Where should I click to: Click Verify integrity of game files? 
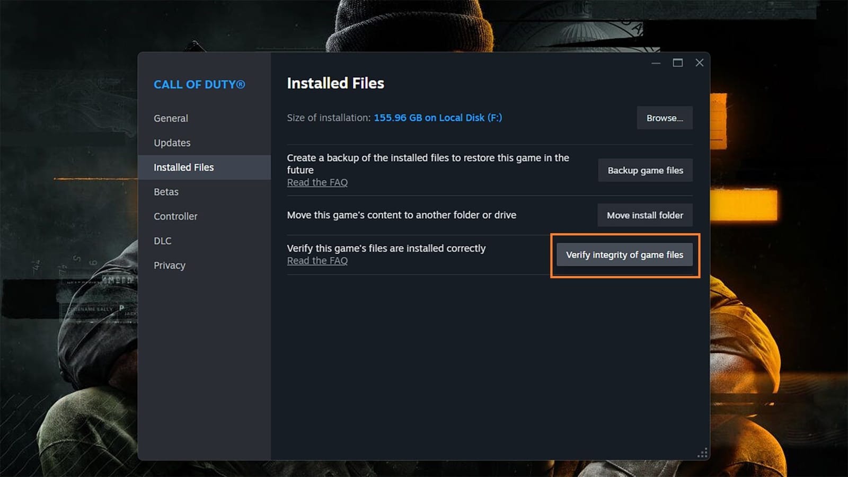(x=624, y=254)
